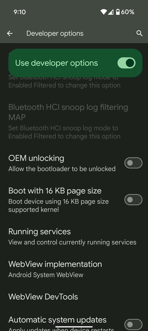Image resolution: width=148 pixels, height=331 pixels.
Task: Tap Bluetooth HCI snoop log filtering MAP
Action: point(74,121)
